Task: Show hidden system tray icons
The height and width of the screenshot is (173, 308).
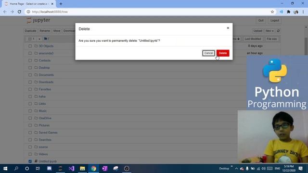Action: pos(236,169)
